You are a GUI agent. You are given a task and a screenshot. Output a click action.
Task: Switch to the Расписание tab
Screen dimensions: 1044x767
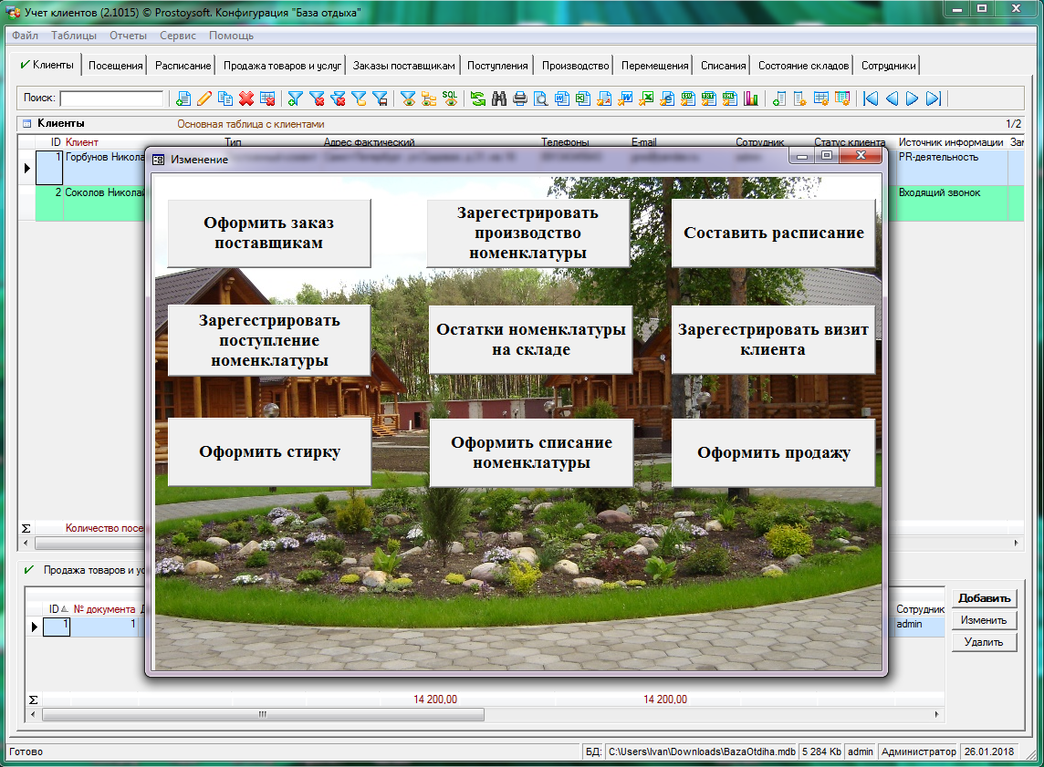tap(183, 66)
